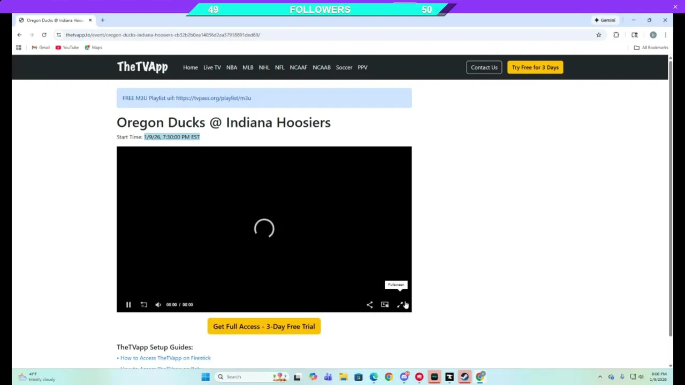Image resolution: width=685 pixels, height=385 pixels.
Task: Open Live TV menu item
Action: (212, 67)
